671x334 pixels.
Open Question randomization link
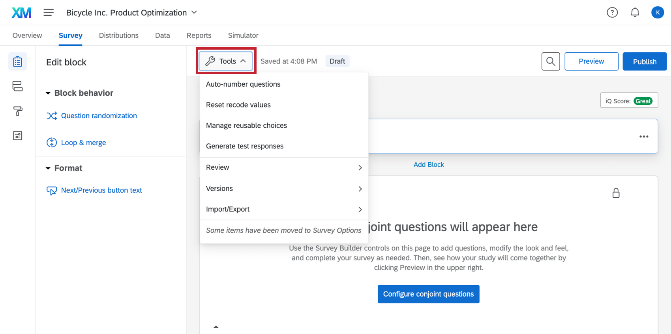(x=99, y=116)
